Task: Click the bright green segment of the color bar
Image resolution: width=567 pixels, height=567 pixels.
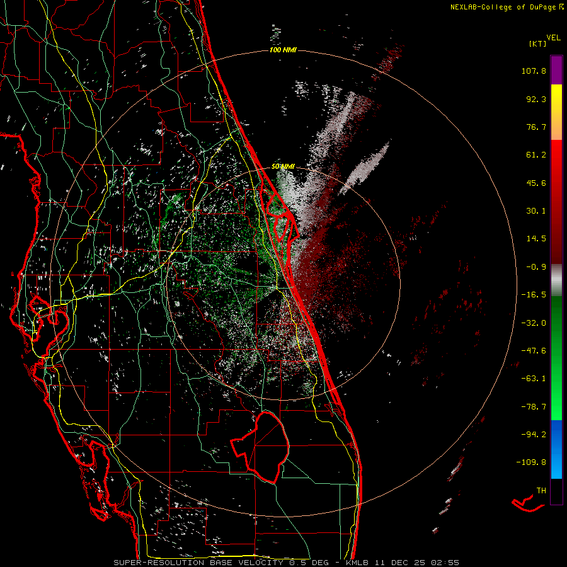Action: (556, 358)
